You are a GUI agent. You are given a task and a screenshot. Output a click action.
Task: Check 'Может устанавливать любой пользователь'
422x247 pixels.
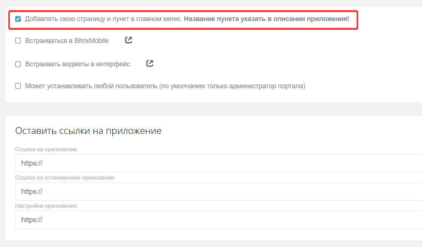(x=18, y=86)
